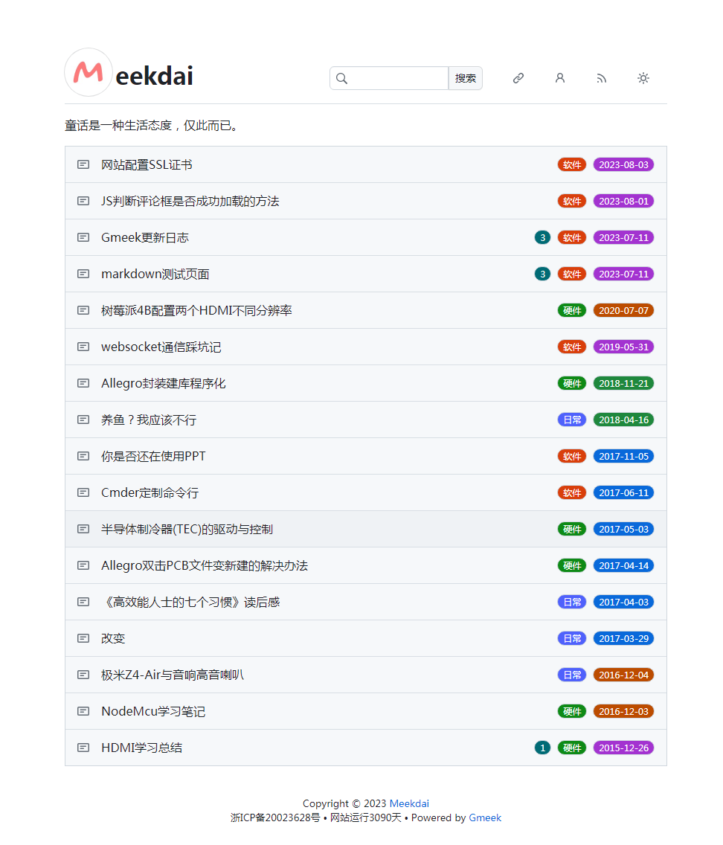This screenshot has width=723, height=845.
Task: Click the post icon next to Gmeek更新日志
Action: click(83, 237)
